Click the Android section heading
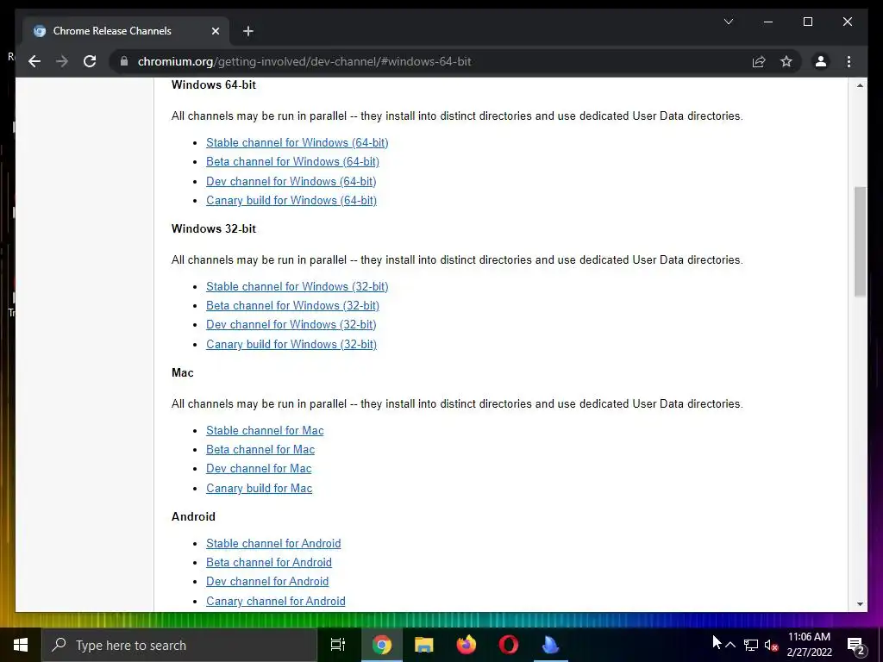This screenshot has height=662, width=883. click(x=193, y=517)
